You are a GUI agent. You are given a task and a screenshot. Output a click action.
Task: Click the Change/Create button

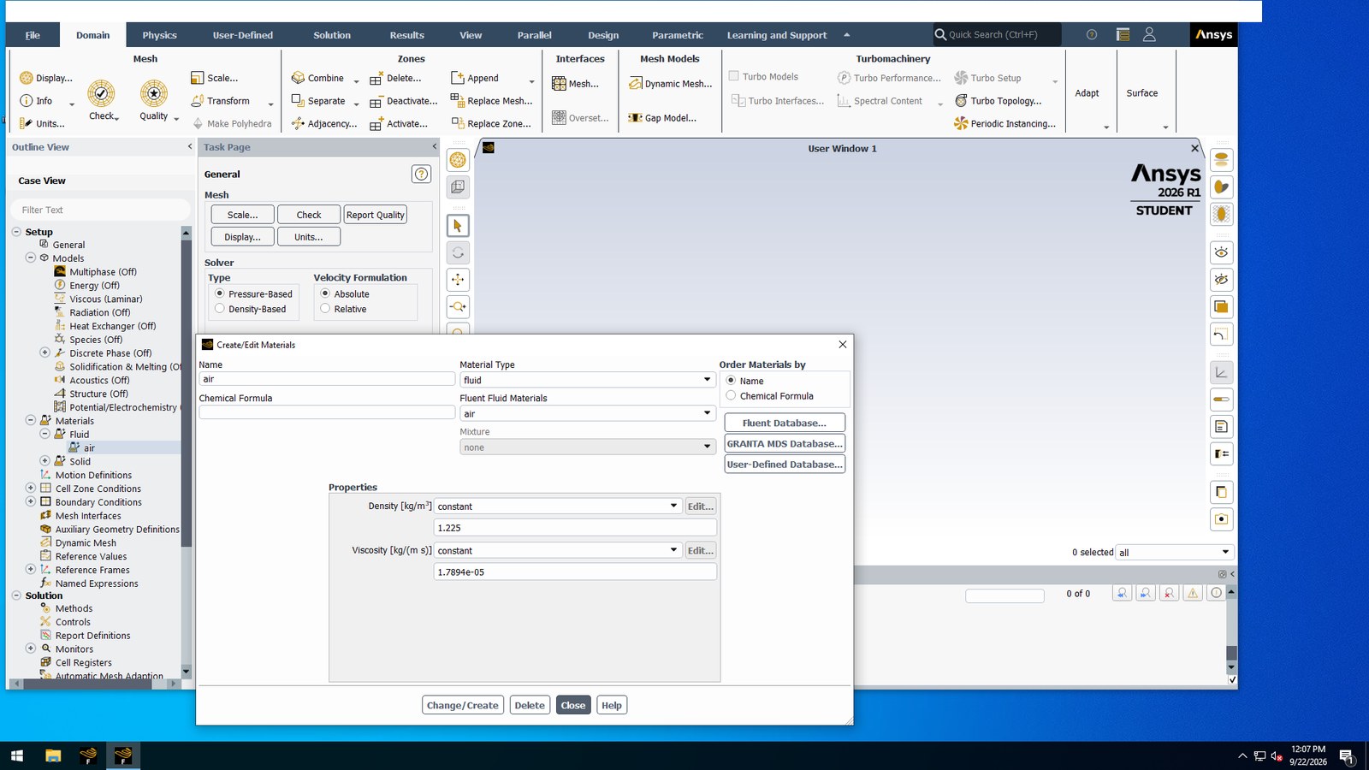[463, 705]
